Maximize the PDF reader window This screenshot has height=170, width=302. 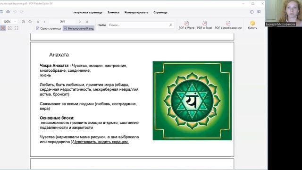click(253, 4)
